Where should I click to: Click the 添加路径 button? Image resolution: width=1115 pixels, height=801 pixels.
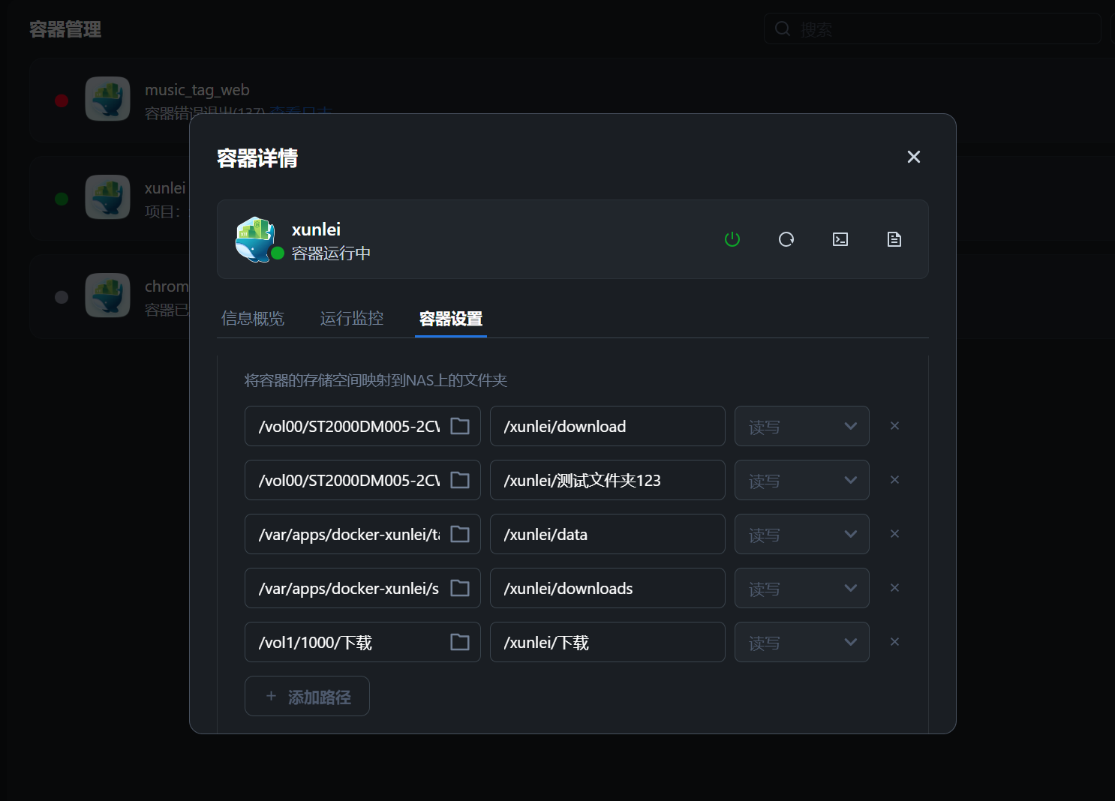(x=307, y=696)
